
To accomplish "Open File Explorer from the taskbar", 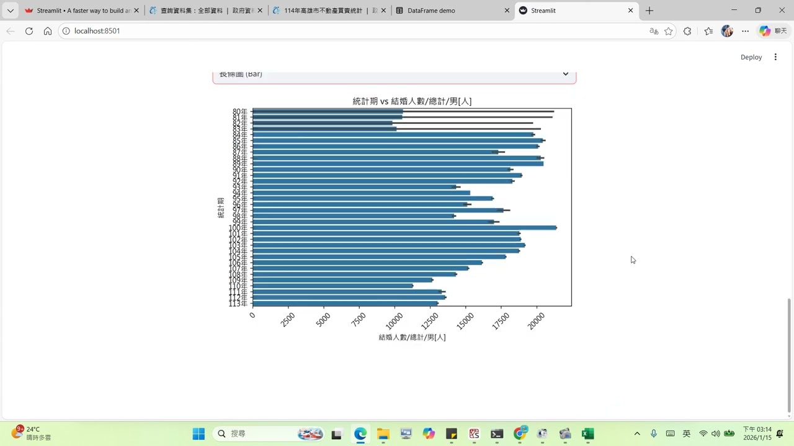I will (383, 434).
